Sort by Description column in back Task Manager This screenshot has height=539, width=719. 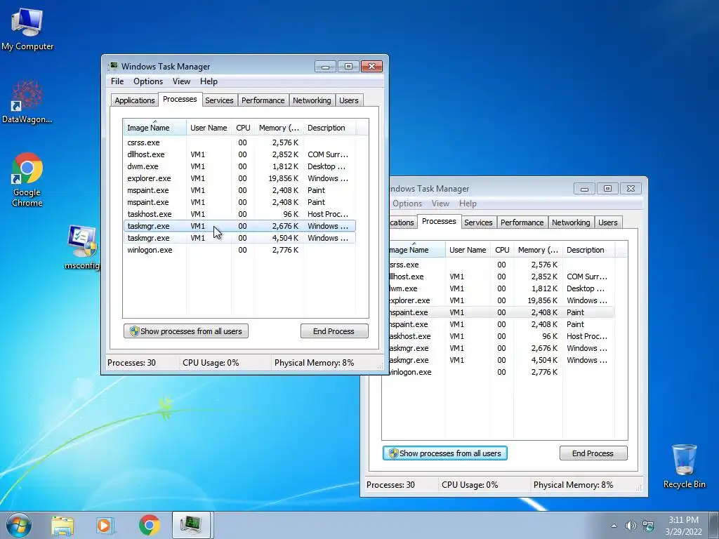(x=588, y=250)
